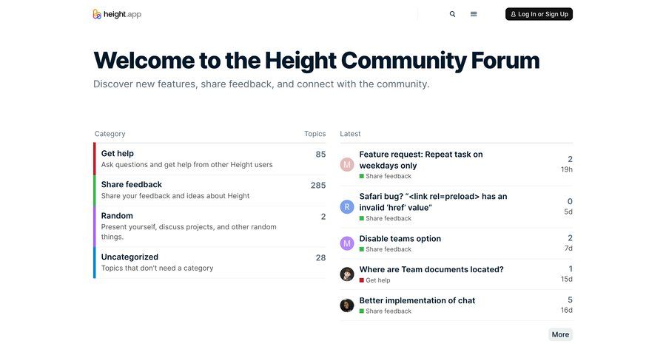This screenshot has height=358, width=666.
Task: Click the Latest column header
Action: [x=350, y=134]
